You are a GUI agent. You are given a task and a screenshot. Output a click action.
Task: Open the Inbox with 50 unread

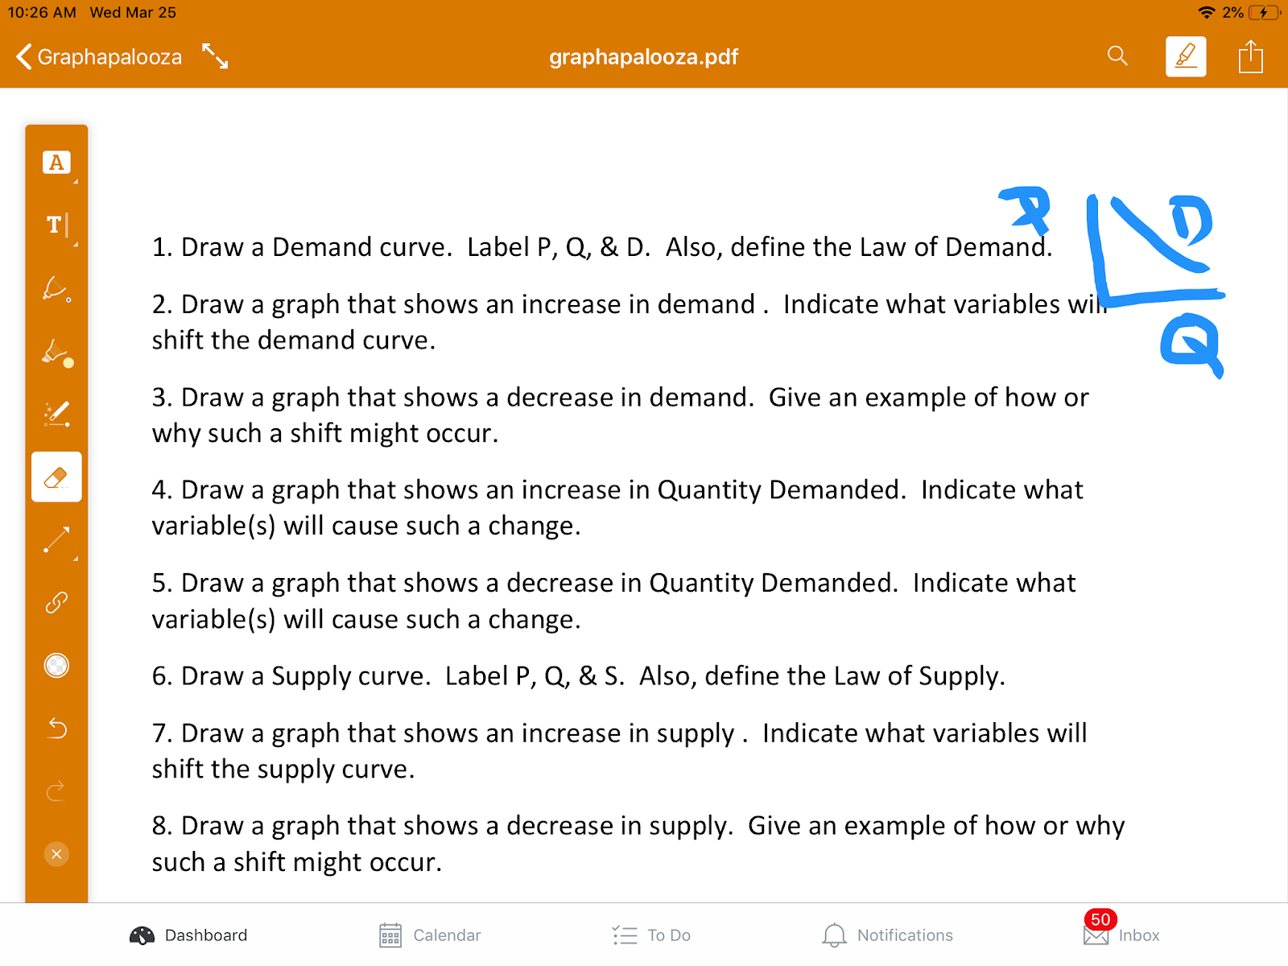coord(1121,934)
